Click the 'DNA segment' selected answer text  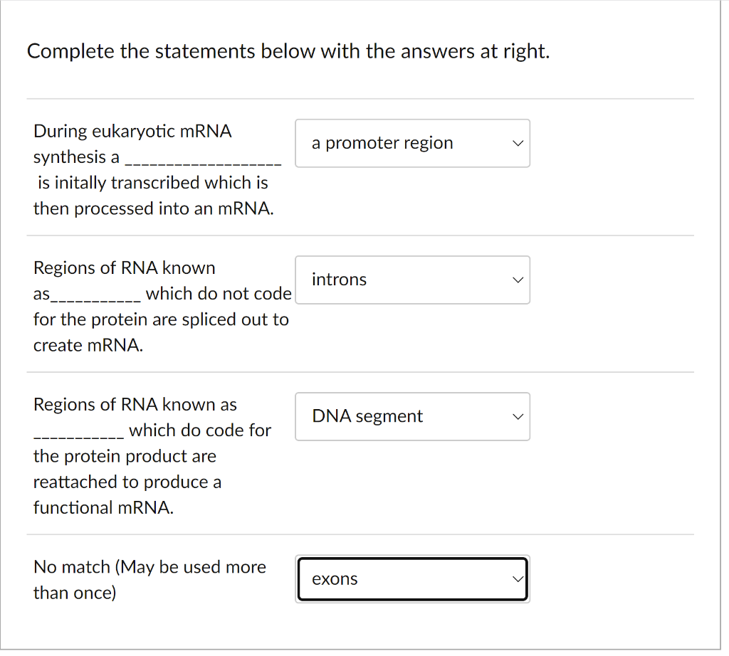click(367, 416)
